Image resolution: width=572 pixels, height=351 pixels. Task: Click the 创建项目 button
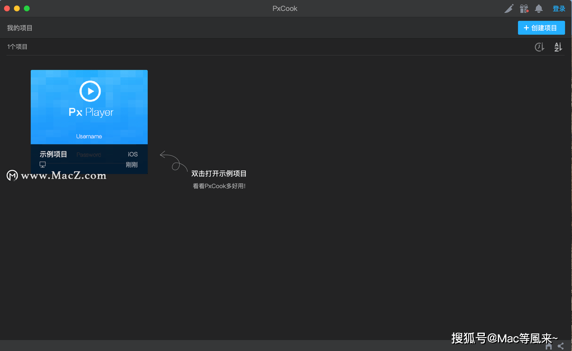(x=541, y=28)
